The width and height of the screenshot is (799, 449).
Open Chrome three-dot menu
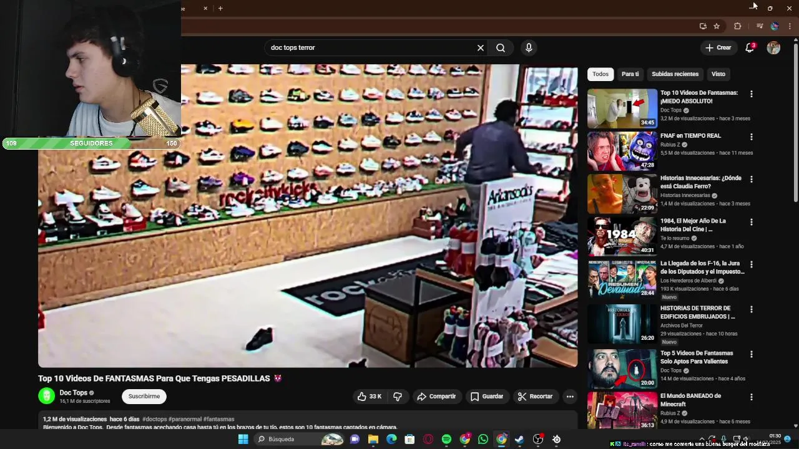click(790, 26)
